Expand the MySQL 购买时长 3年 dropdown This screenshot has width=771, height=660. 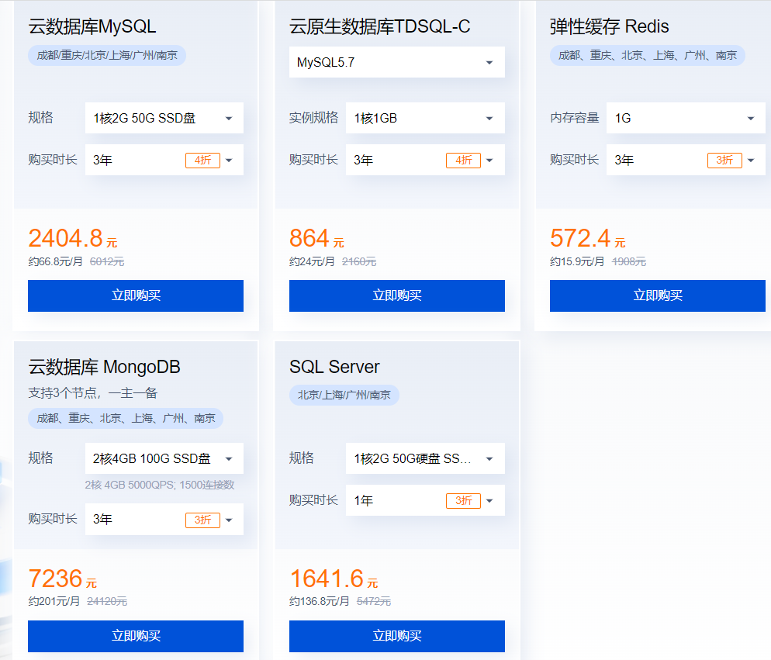(164, 160)
